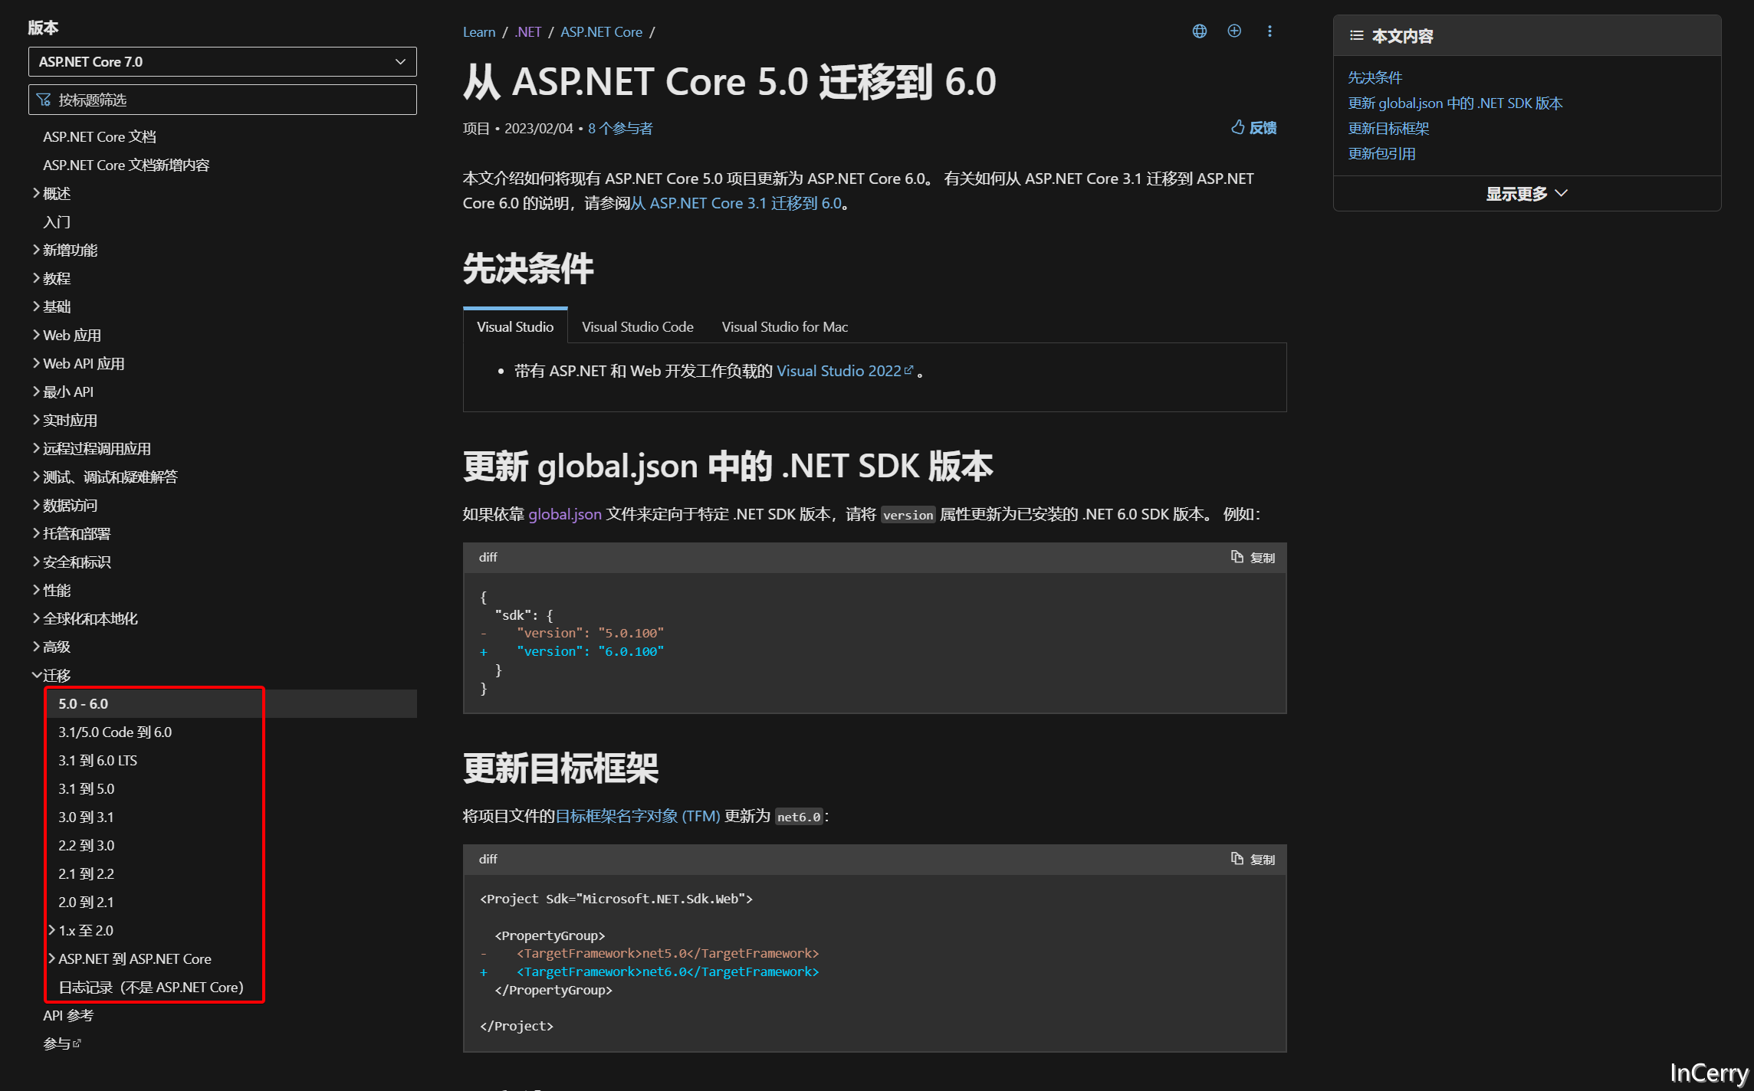
Task: Select the 3.0 到 3.1 item
Action: tap(87, 817)
